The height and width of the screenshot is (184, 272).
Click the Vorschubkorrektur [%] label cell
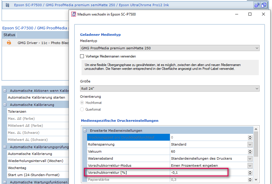click(129, 173)
